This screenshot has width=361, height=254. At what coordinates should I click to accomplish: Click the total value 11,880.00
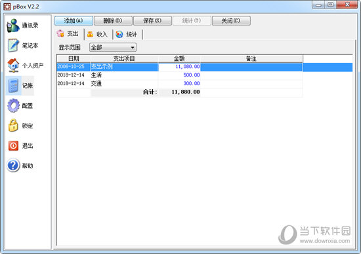point(186,92)
